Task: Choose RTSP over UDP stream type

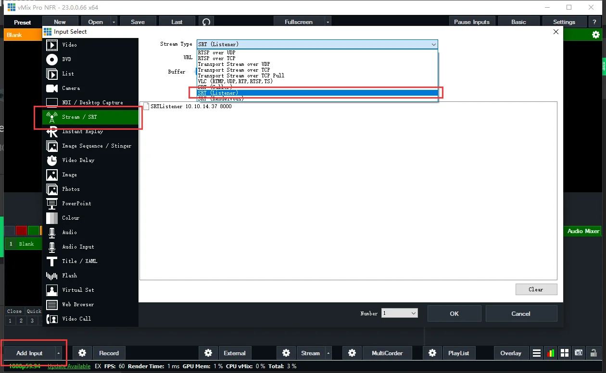Action: [317, 52]
